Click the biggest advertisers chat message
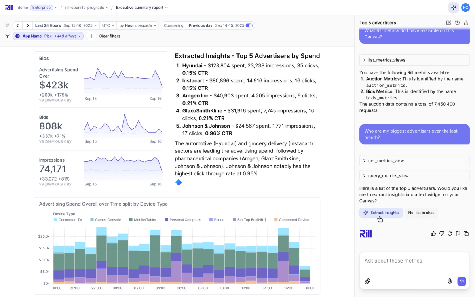The width and height of the screenshot is (475, 297). [x=414, y=134]
